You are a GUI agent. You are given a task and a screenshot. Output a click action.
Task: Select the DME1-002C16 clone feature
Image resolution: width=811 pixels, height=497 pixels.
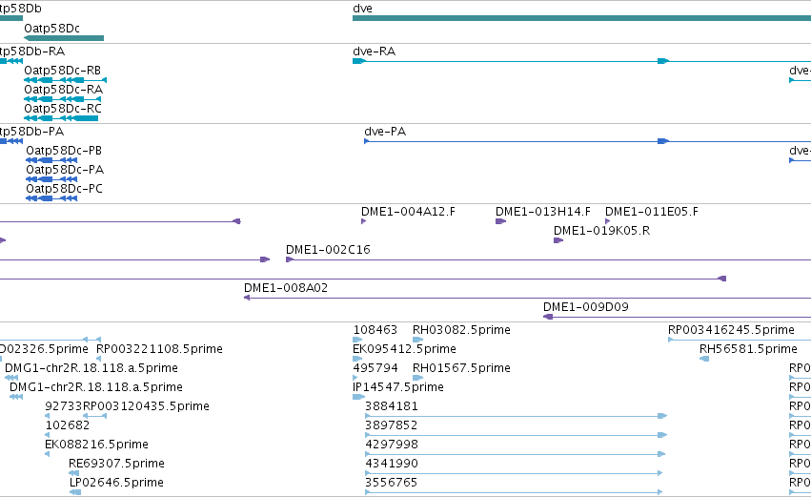pos(548,259)
